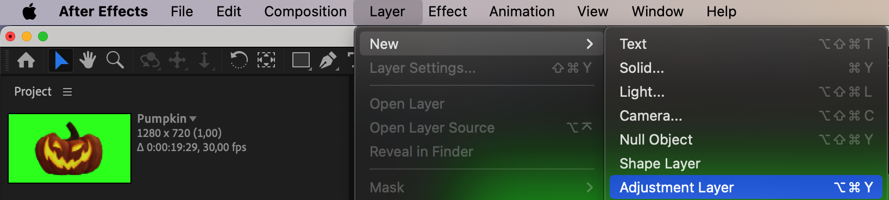Open the Project panel hamburger menu
The width and height of the screenshot is (889, 200).
(67, 92)
